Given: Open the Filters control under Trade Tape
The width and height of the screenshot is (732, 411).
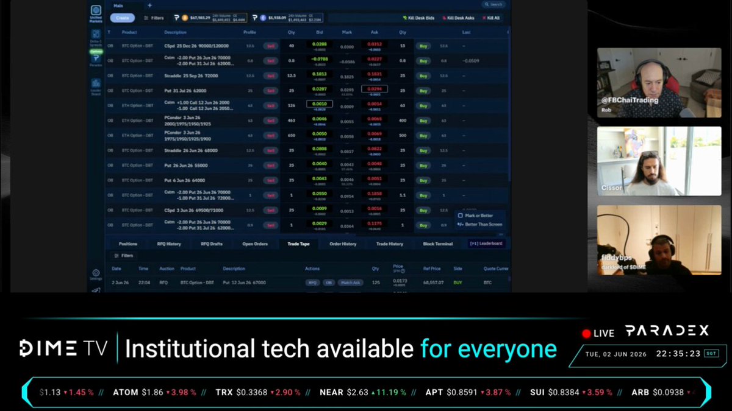Looking at the screenshot, I should [124, 256].
